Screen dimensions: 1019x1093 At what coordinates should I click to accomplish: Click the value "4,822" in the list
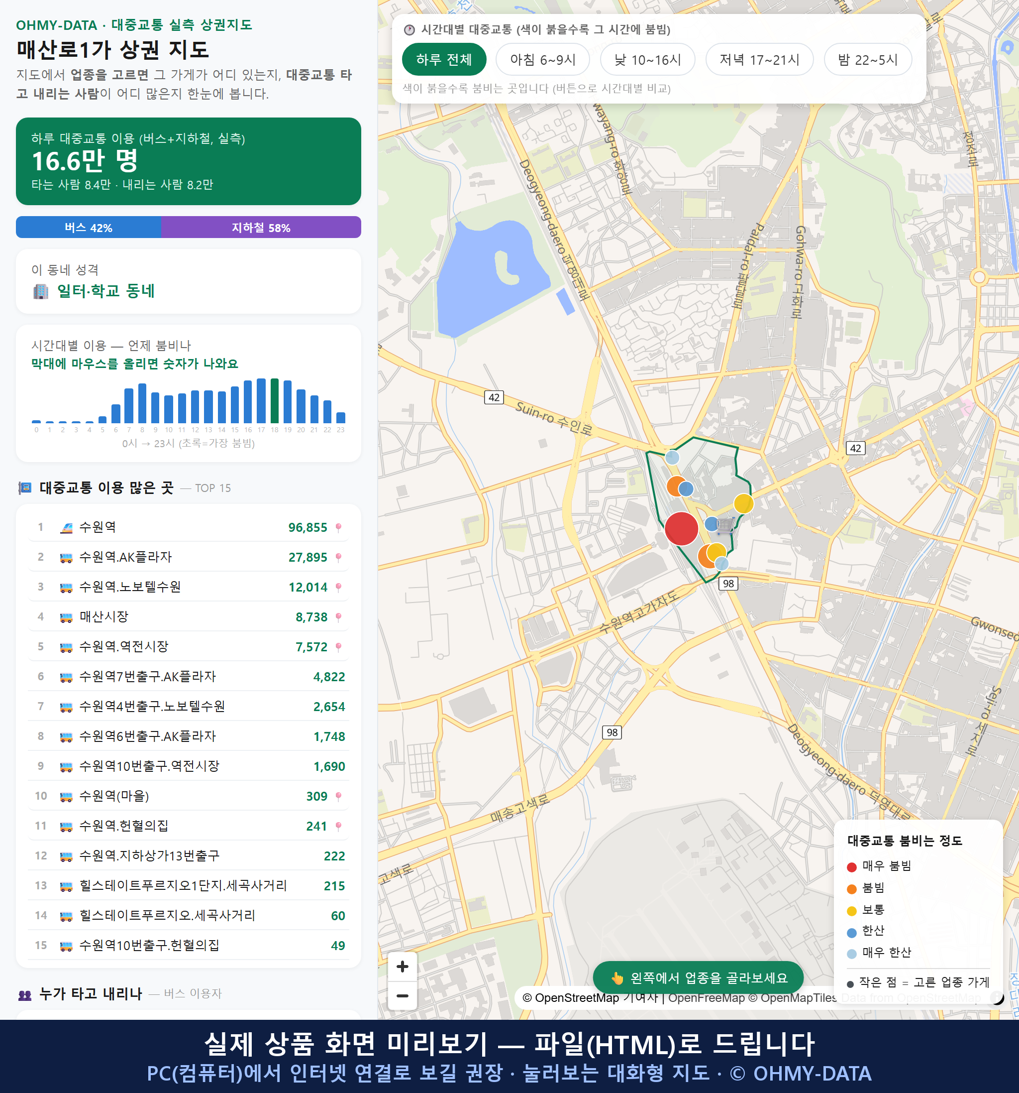pyautogui.click(x=329, y=677)
